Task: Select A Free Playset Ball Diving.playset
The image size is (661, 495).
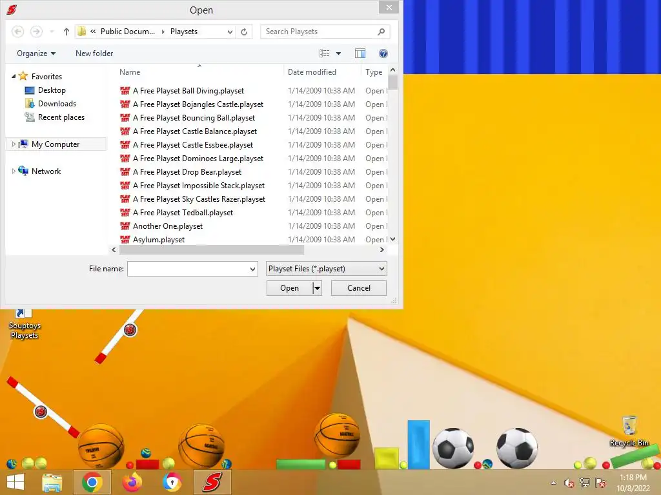Action: tap(188, 90)
